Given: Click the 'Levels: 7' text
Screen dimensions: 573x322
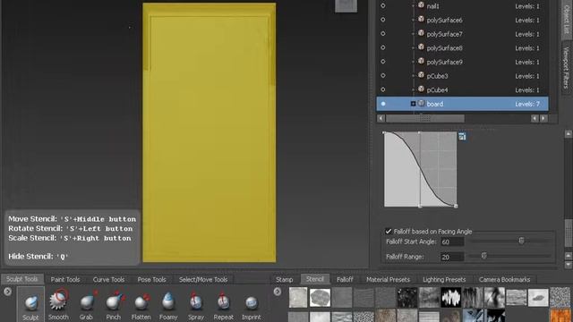Looking at the screenshot, I should 527,104.
